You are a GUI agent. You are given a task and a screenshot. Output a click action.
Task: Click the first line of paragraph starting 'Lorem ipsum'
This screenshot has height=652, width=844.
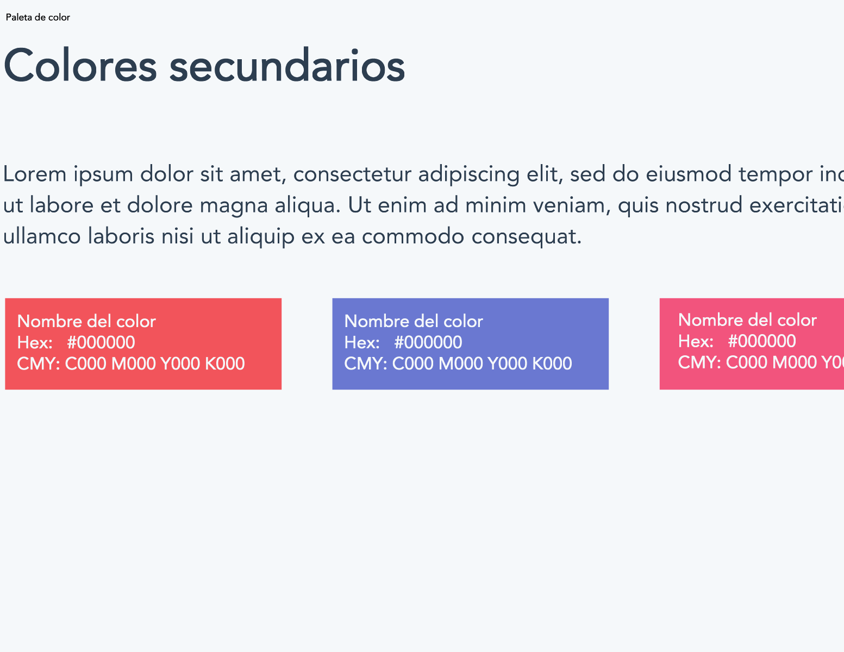click(423, 174)
